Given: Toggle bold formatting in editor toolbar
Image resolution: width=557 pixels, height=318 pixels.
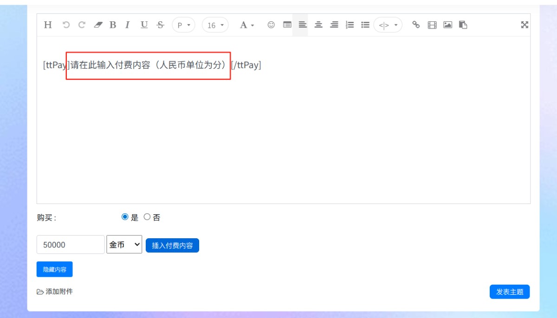Looking at the screenshot, I should 113,25.
